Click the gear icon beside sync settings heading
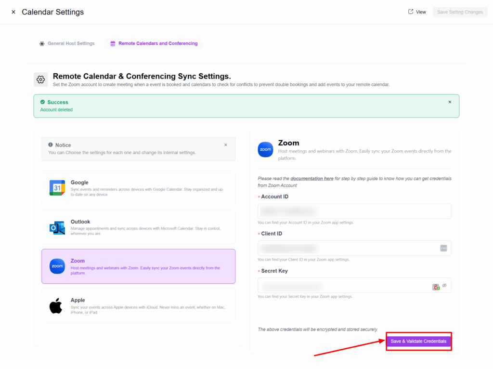This screenshot has height=369, width=493. click(41, 79)
